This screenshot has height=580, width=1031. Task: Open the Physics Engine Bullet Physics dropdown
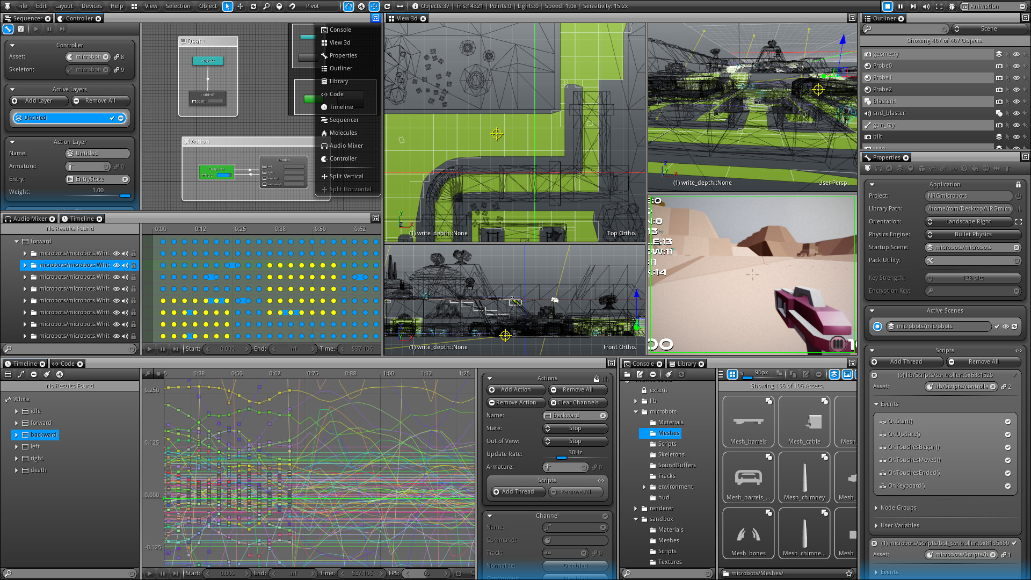click(972, 234)
